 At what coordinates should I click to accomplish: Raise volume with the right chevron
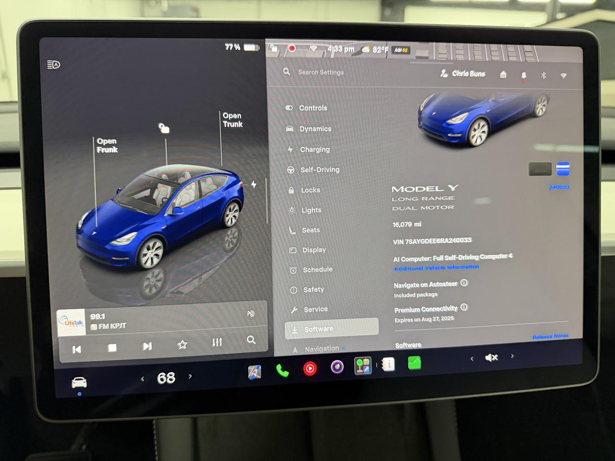[x=512, y=356]
